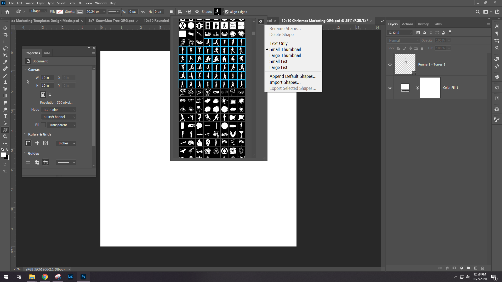Click Append Default Shapes... option
The width and height of the screenshot is (502, 282).
pos(293,76)
